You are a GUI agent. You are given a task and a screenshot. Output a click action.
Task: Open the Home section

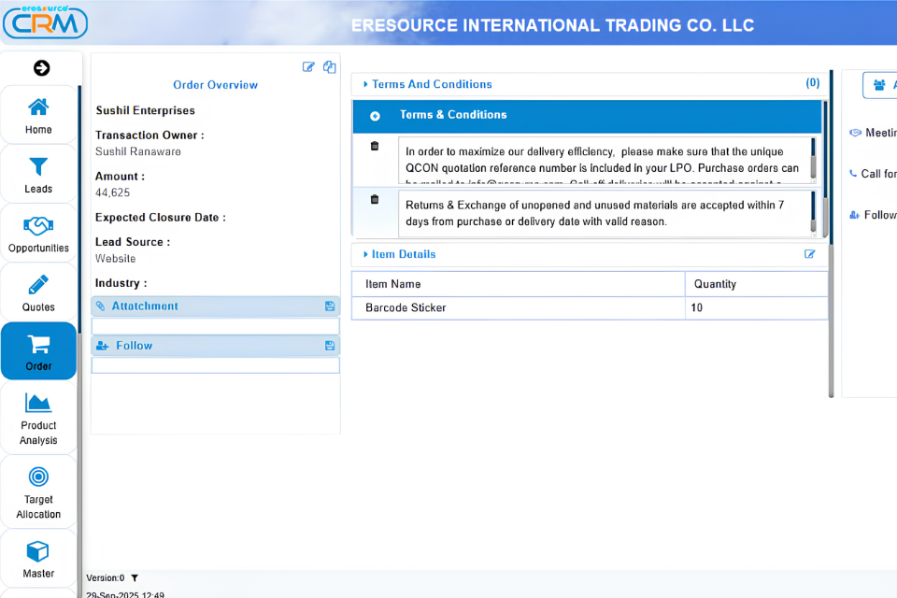click(38, 115)
